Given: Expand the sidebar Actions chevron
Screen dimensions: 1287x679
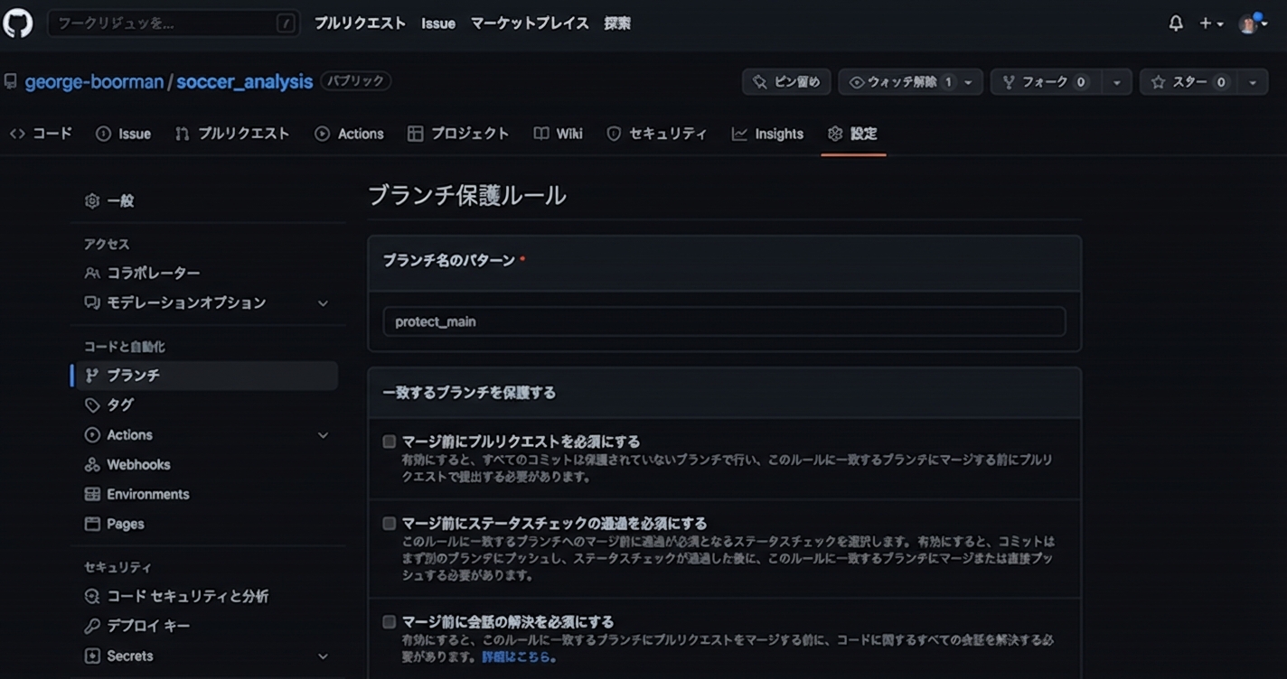Looking at the screenshot, I should (x=323, y=435).
